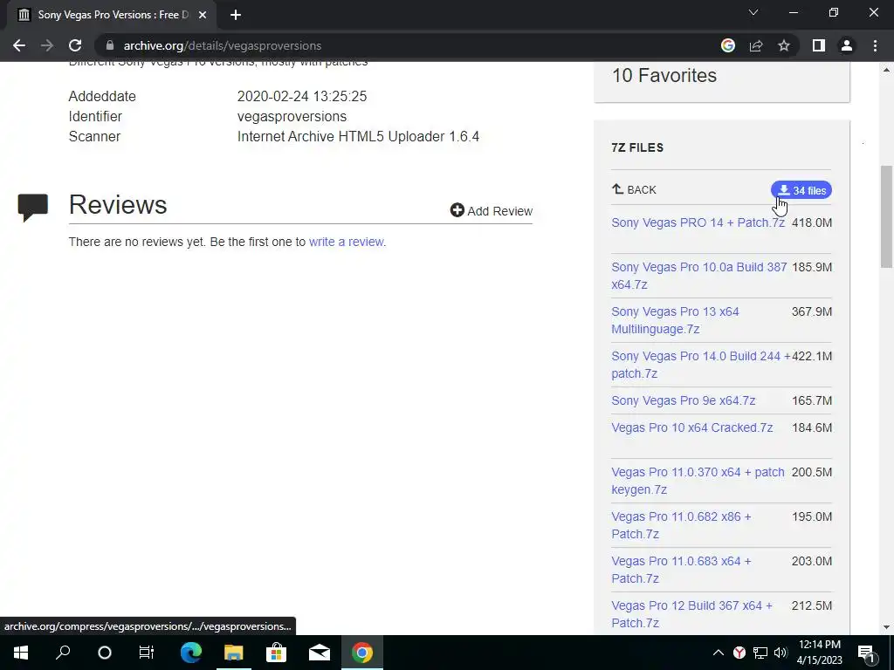
Task: Launch Microsoft Edge from taskbar
Action: coord(191,653)
